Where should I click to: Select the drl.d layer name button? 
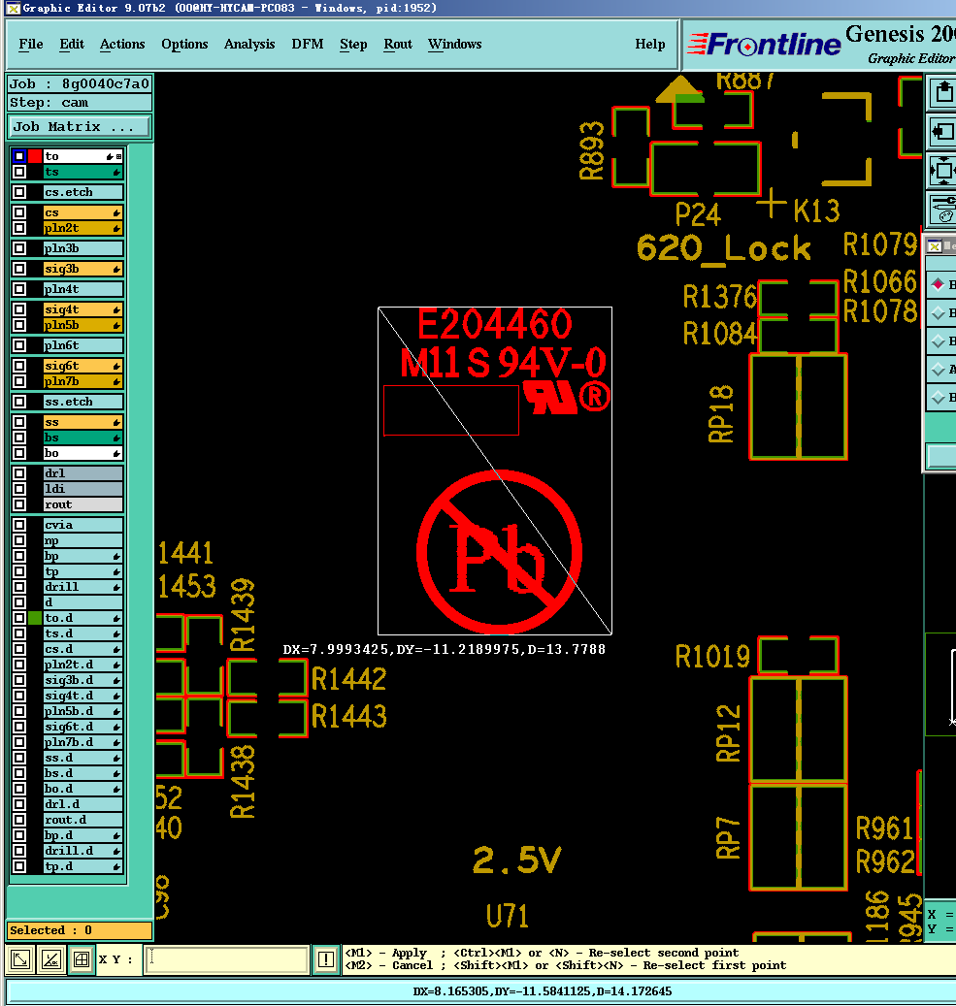pyautogui.click(x=82, y=804)
